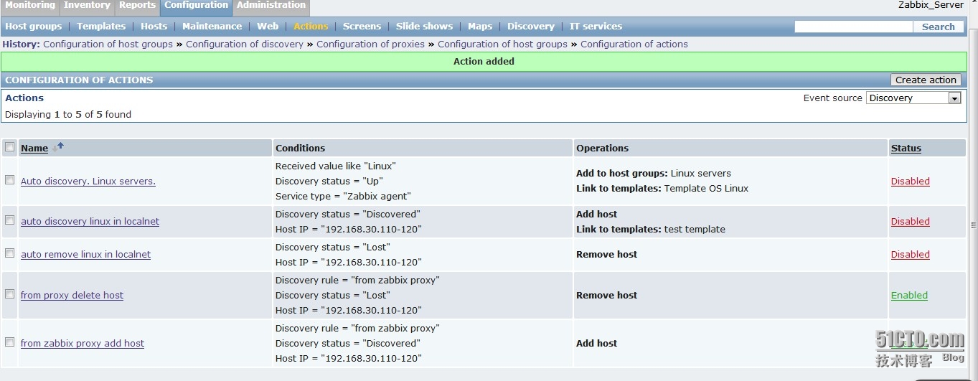The height and width of the screenshot is (381, 978).
Task: Click the Search button
Action: point(939,27)
